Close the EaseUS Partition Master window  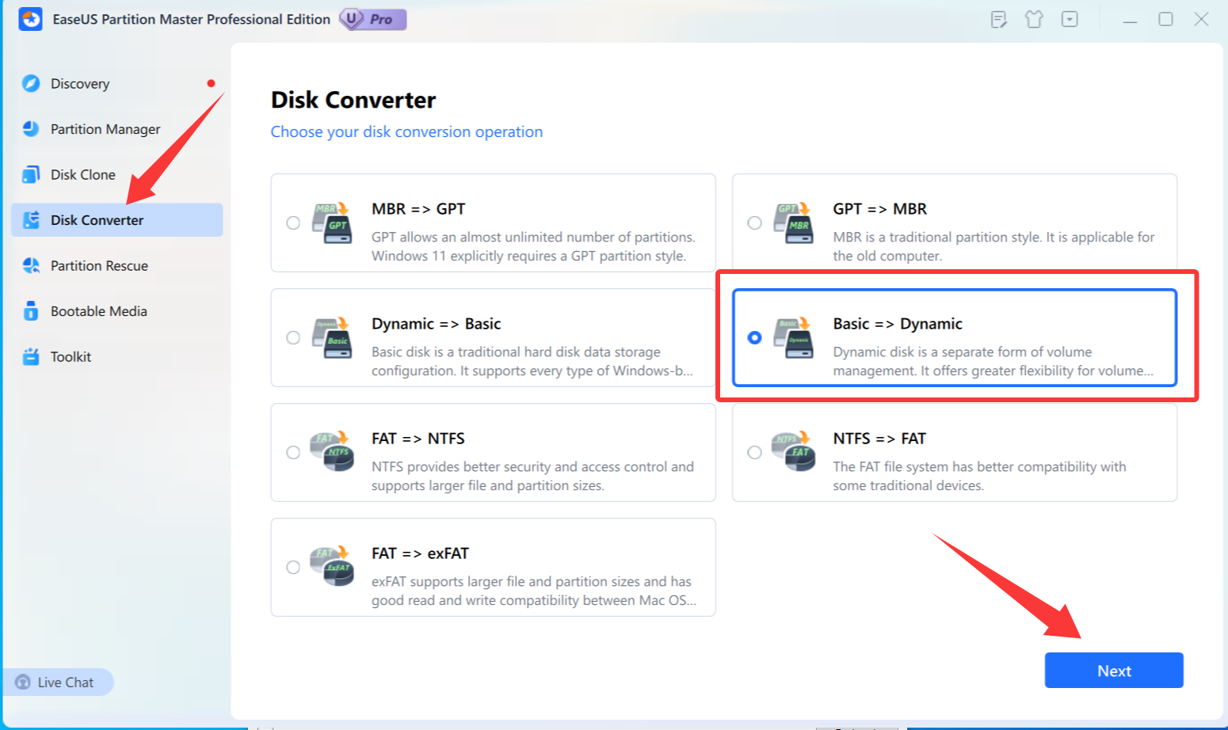click(x=1201, y=19)
